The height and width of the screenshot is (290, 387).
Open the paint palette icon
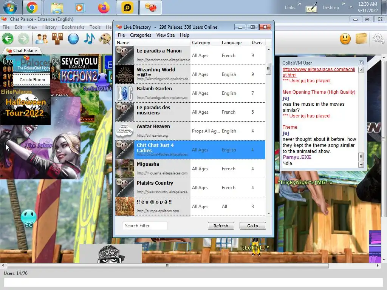105,39
